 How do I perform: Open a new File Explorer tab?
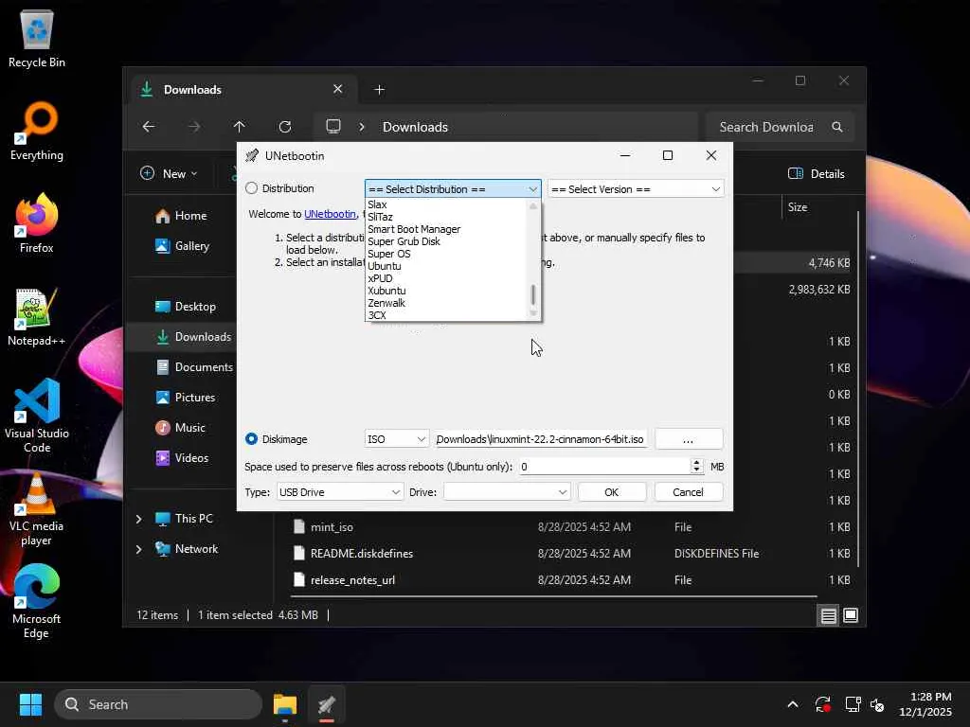click(379, 90)
